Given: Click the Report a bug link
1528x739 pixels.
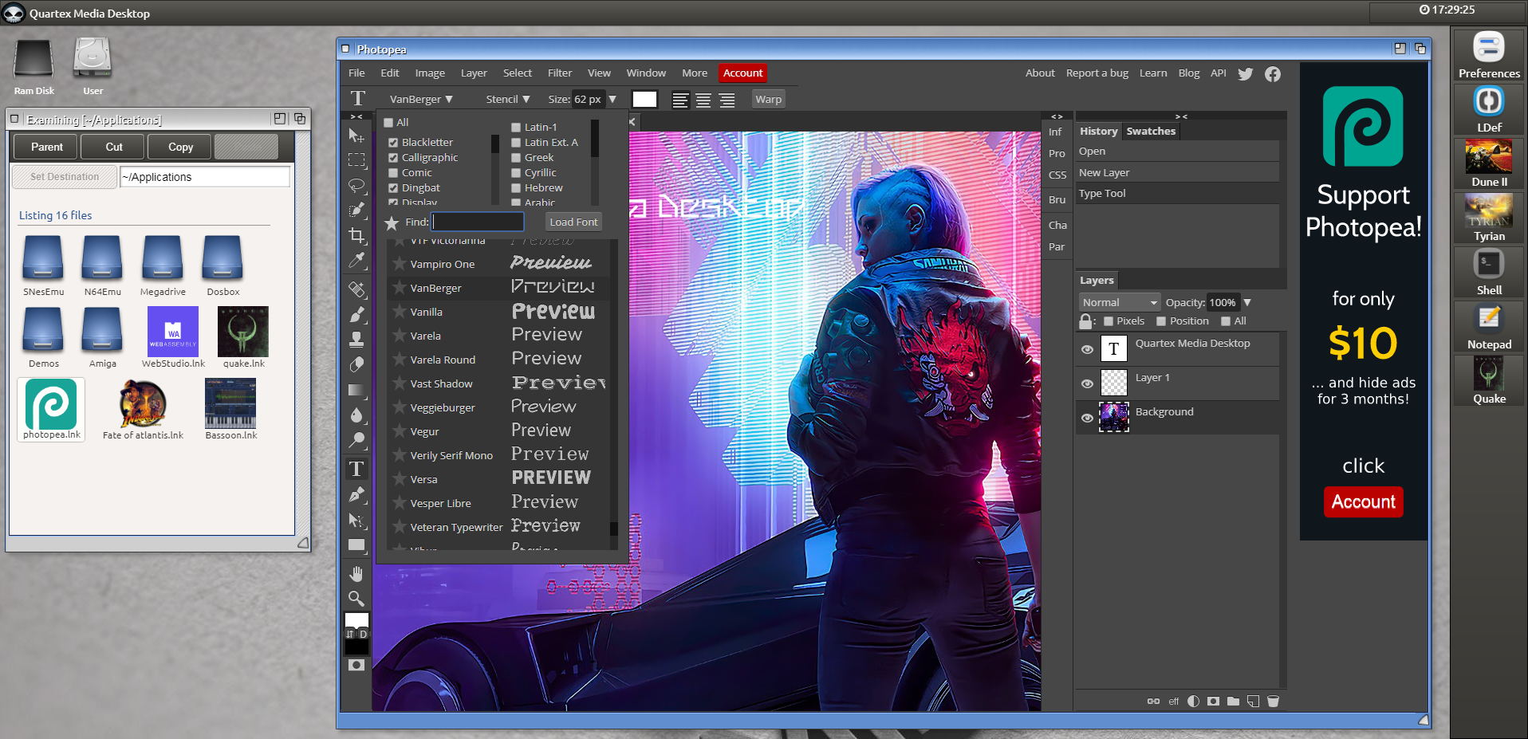Looking at the screenshot, I should [x=1097, y=73].
